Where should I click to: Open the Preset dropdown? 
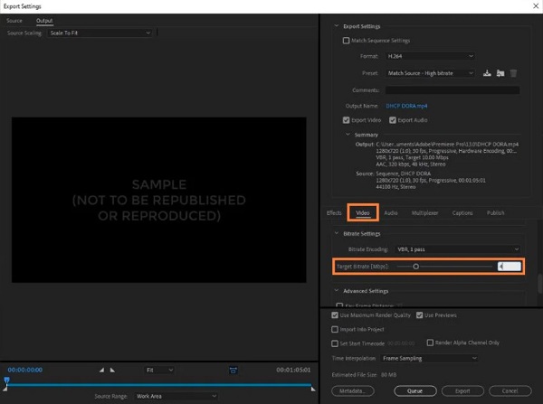430,73
